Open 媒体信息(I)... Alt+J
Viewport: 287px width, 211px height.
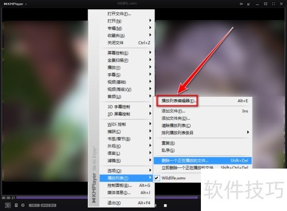(x=126, y=193)
